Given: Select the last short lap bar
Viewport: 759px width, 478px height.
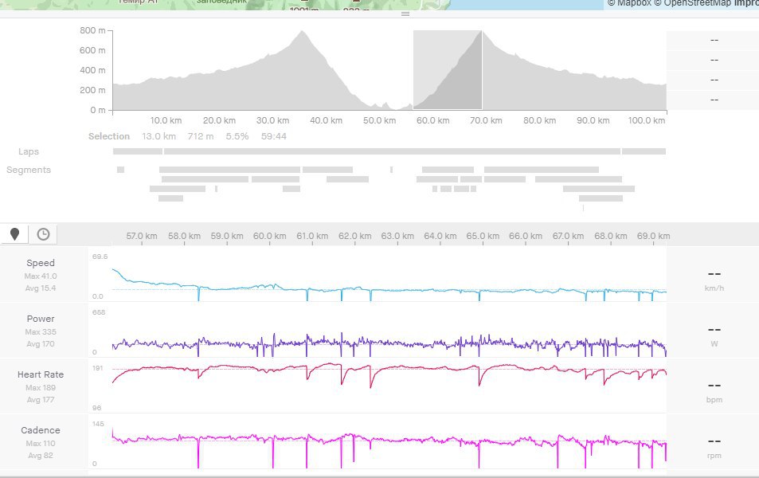Looking at the screenshot, I should [644, 151].
